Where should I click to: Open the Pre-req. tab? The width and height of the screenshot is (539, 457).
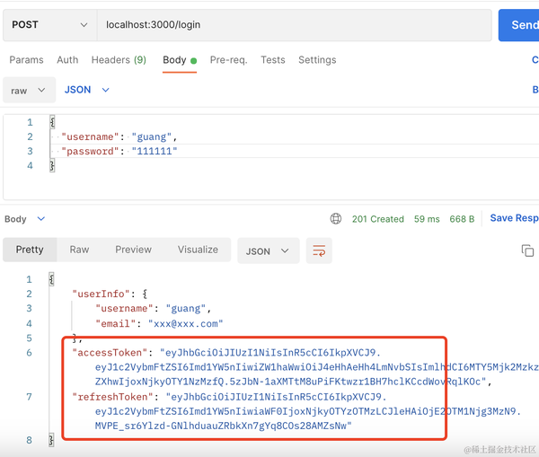pyautogui.click(x=228, y=60)
